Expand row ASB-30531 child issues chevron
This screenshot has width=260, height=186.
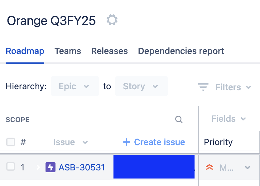[38, 167]
